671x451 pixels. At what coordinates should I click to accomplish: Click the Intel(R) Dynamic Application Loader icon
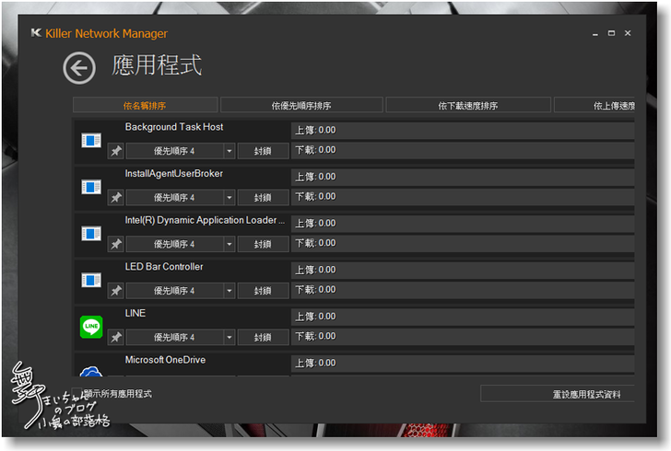pyautogui.click(x=91, y=234)
